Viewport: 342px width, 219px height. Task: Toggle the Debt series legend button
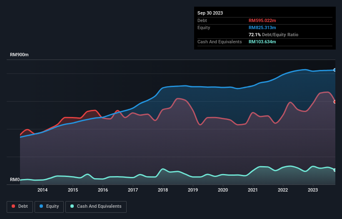(20, 207)
